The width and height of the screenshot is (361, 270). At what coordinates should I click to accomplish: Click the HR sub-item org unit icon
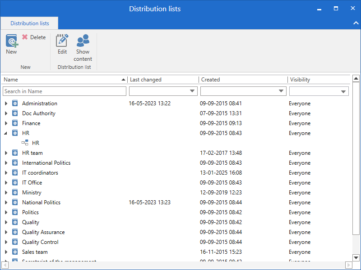25,143
